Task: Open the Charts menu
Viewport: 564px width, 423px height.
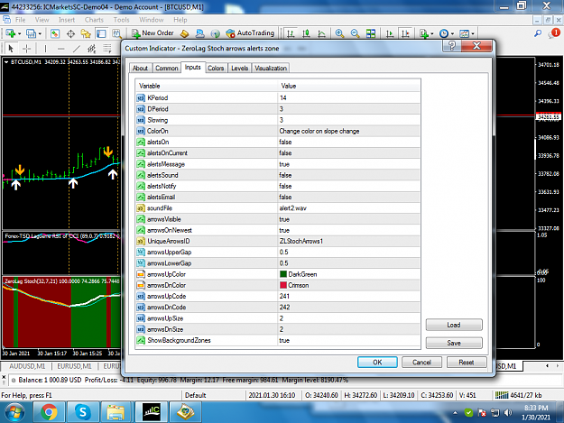Action: (x=94, y=20)
